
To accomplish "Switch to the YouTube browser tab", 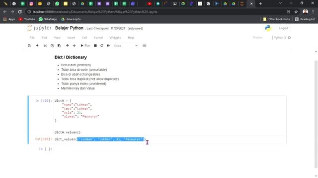I will [x=150, y=3].
